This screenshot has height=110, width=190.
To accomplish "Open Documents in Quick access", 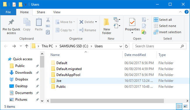I will click(21, 93).
